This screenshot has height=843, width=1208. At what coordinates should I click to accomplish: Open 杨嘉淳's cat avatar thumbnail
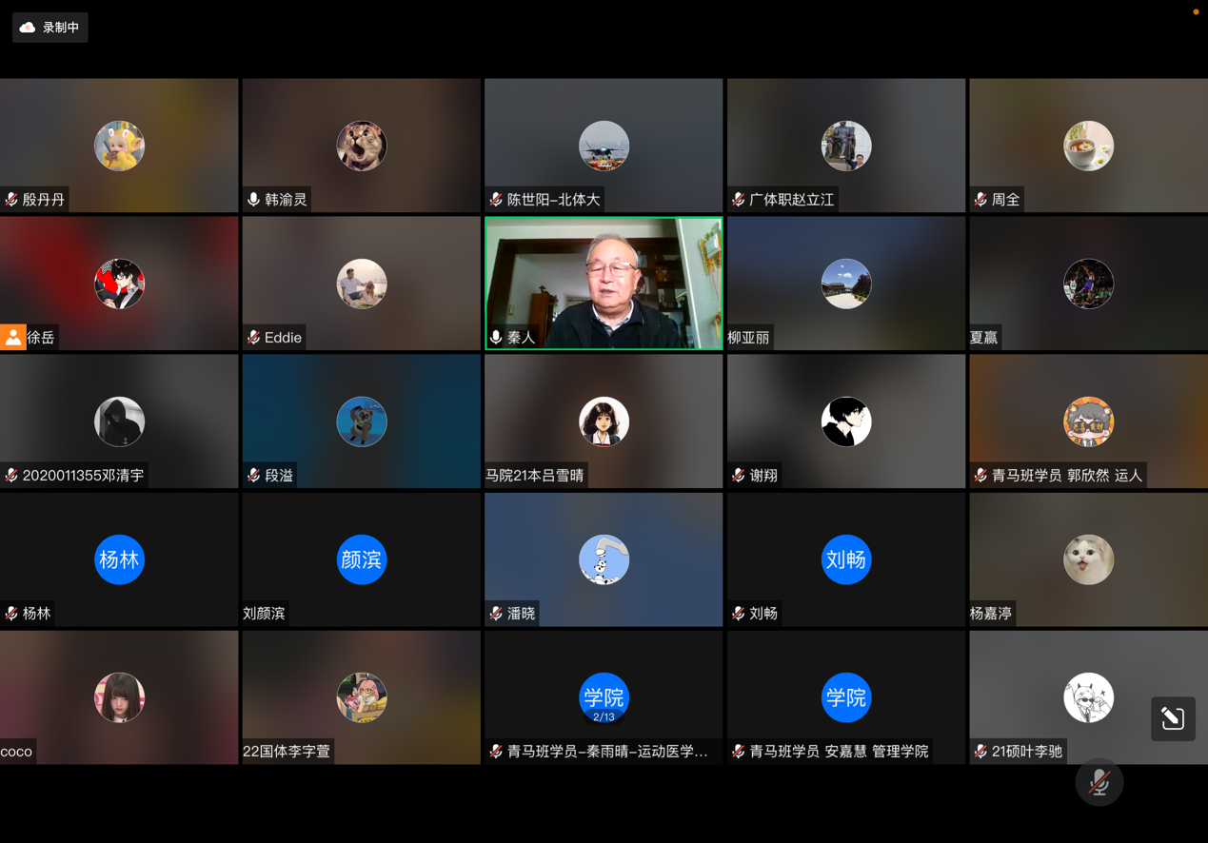1088,559
